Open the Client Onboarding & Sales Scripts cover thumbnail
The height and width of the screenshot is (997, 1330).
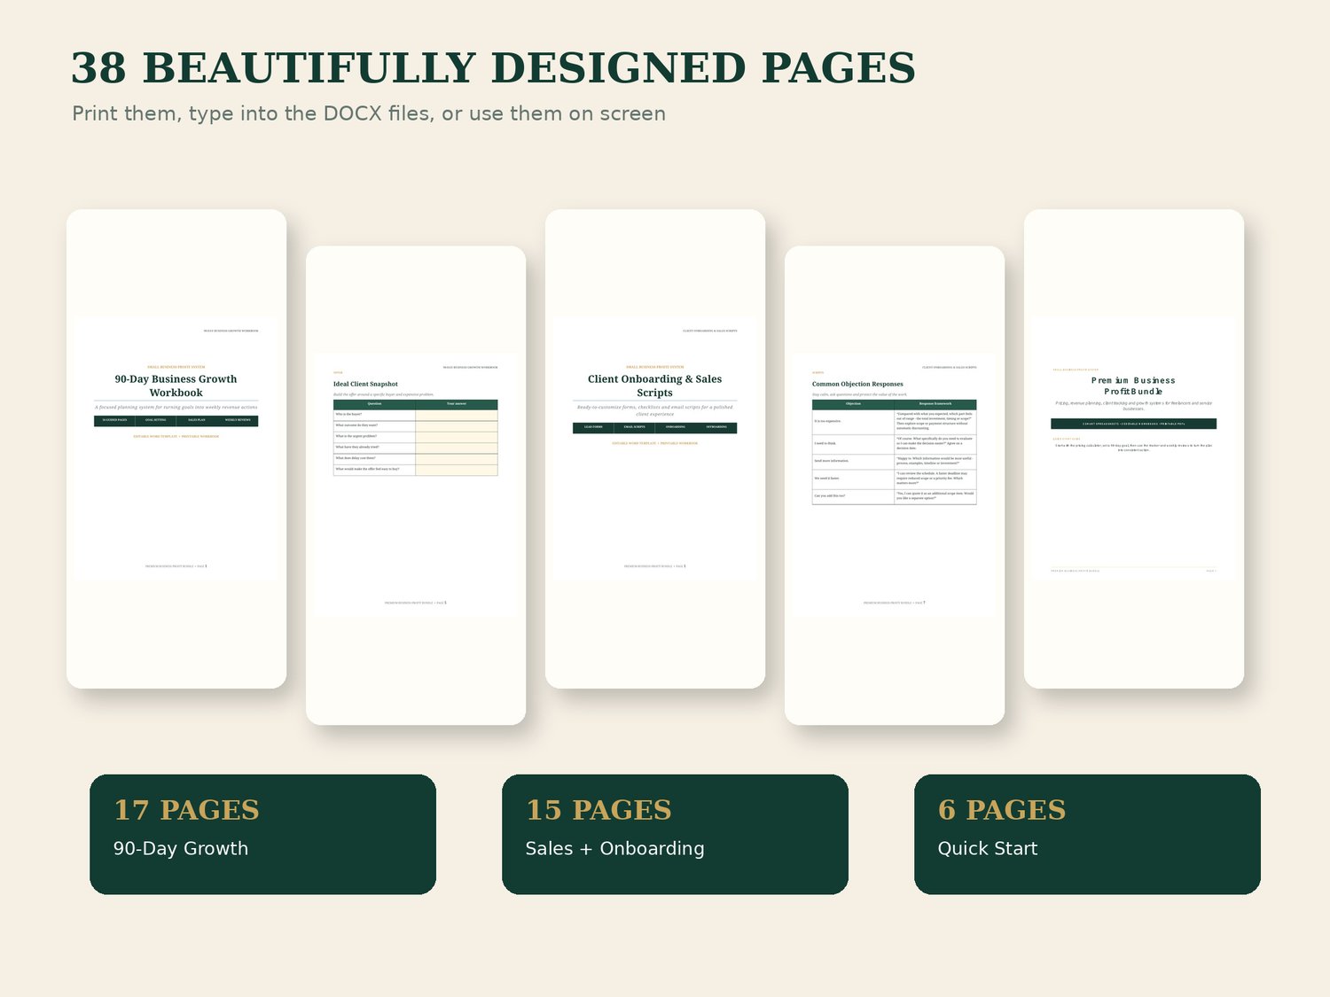click(x=655, y=448)
